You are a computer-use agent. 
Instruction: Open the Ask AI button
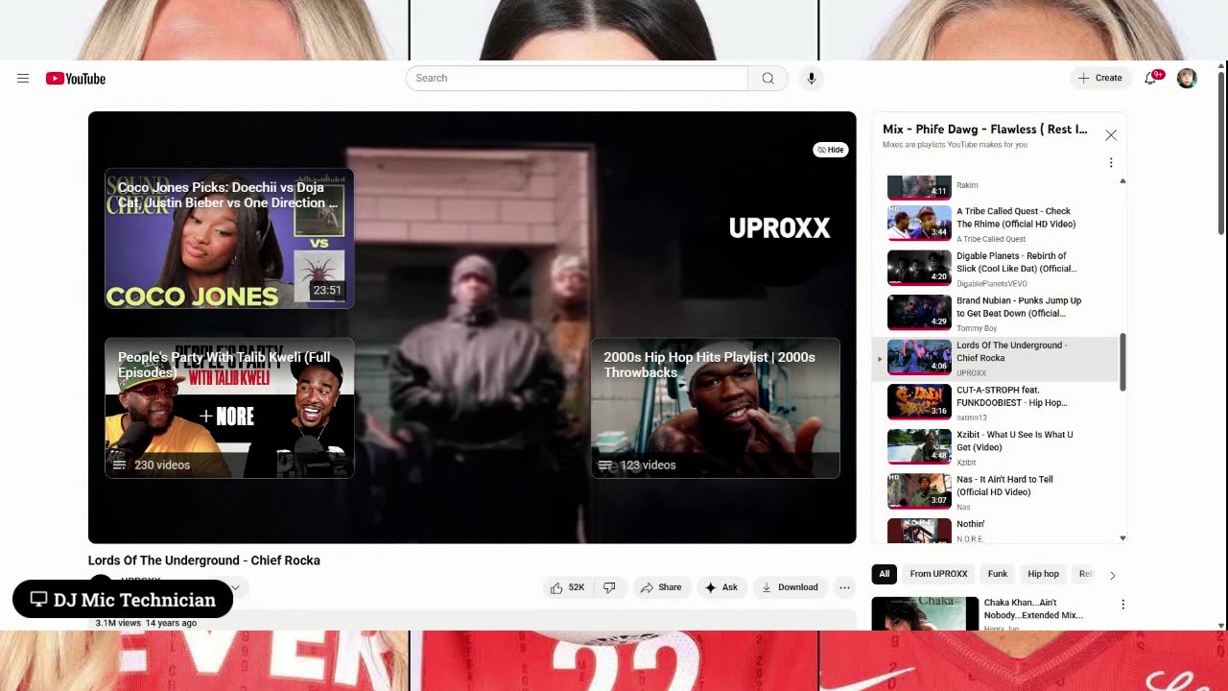click(x=720, y=587)
